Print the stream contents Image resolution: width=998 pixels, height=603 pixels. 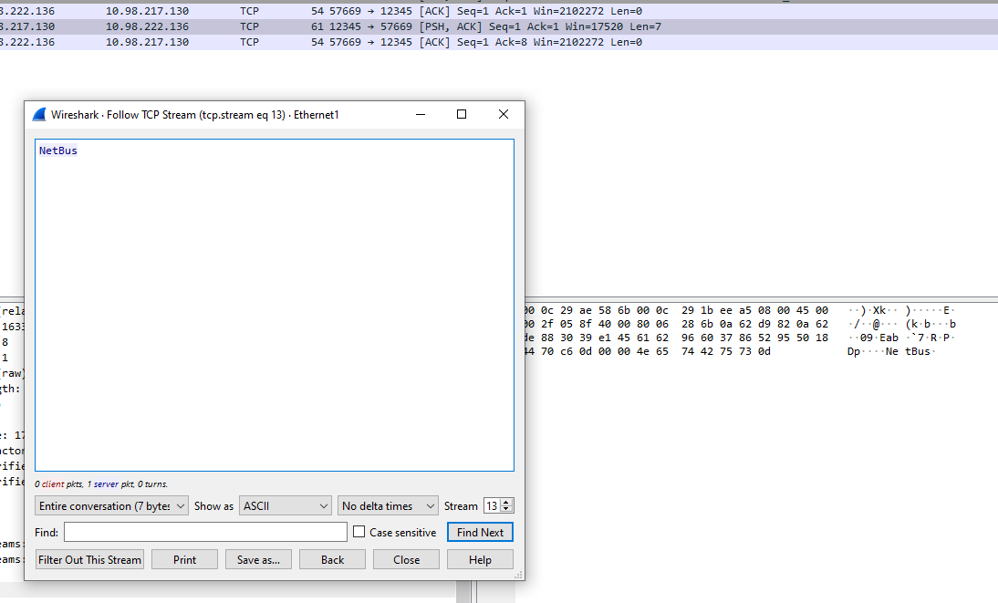[x=184, y=560]
